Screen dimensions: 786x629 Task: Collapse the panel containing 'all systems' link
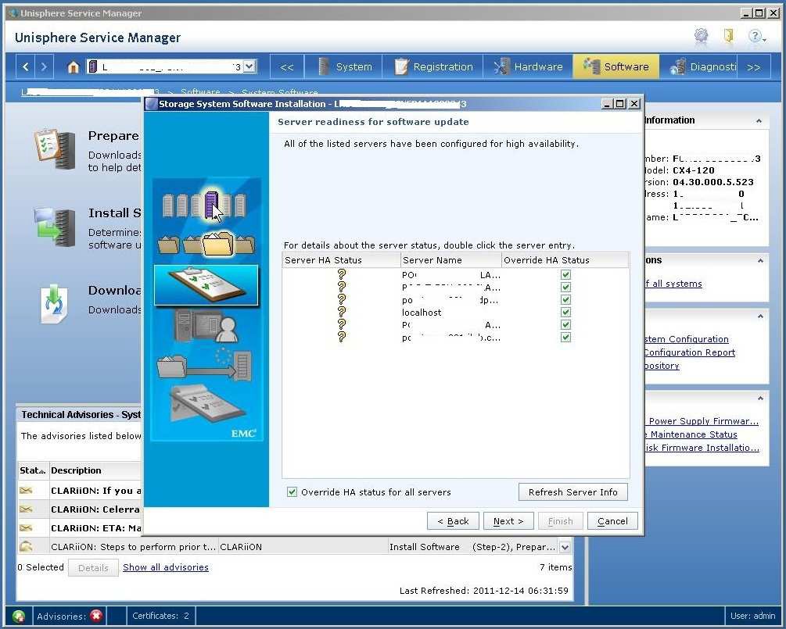coord(760,260)
